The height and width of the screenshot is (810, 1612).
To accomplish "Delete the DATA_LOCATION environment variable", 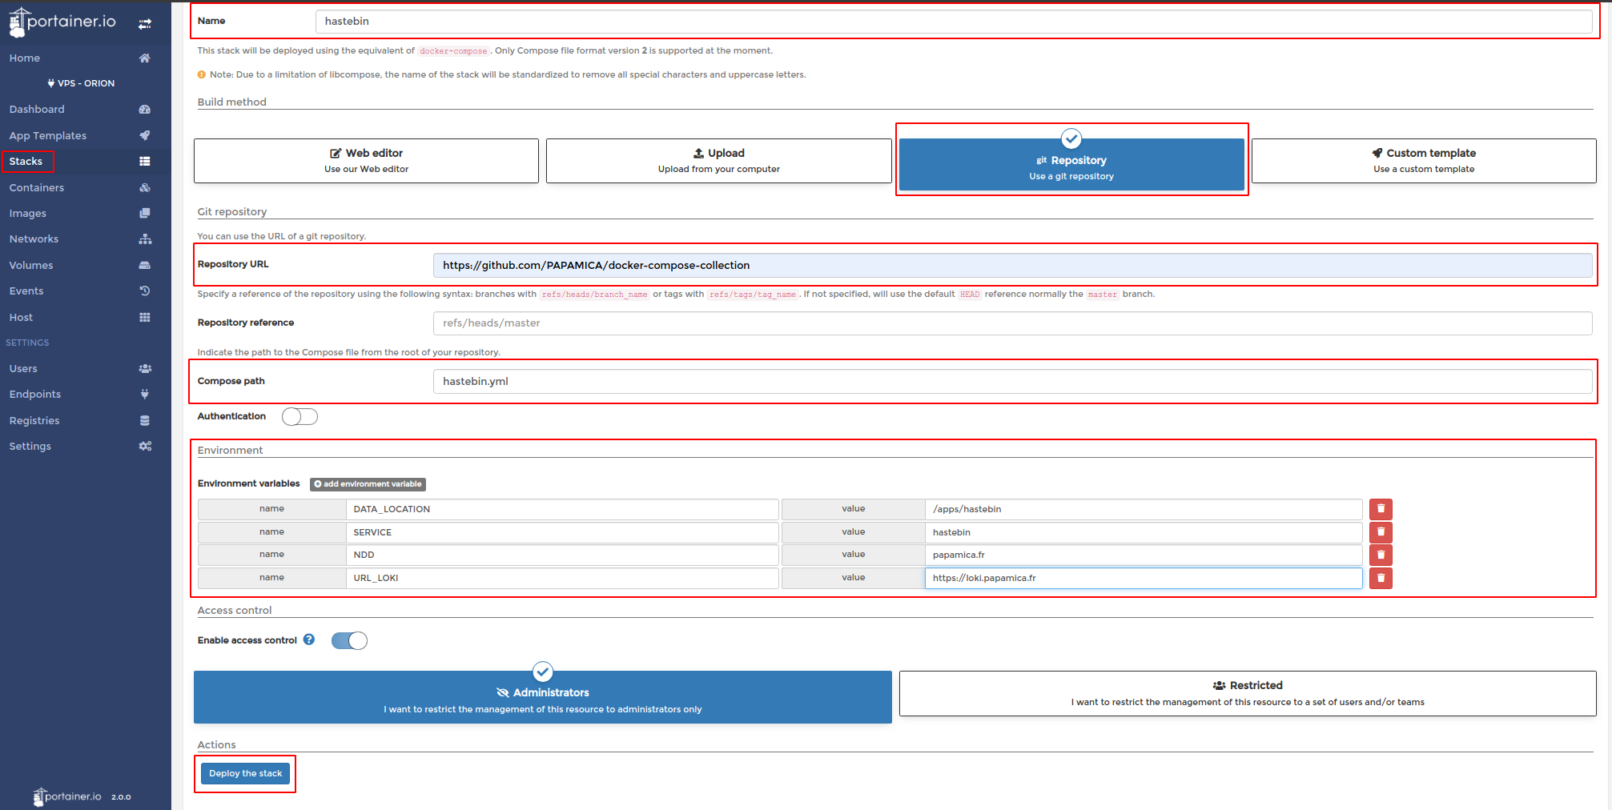I will pos(1381,509).
